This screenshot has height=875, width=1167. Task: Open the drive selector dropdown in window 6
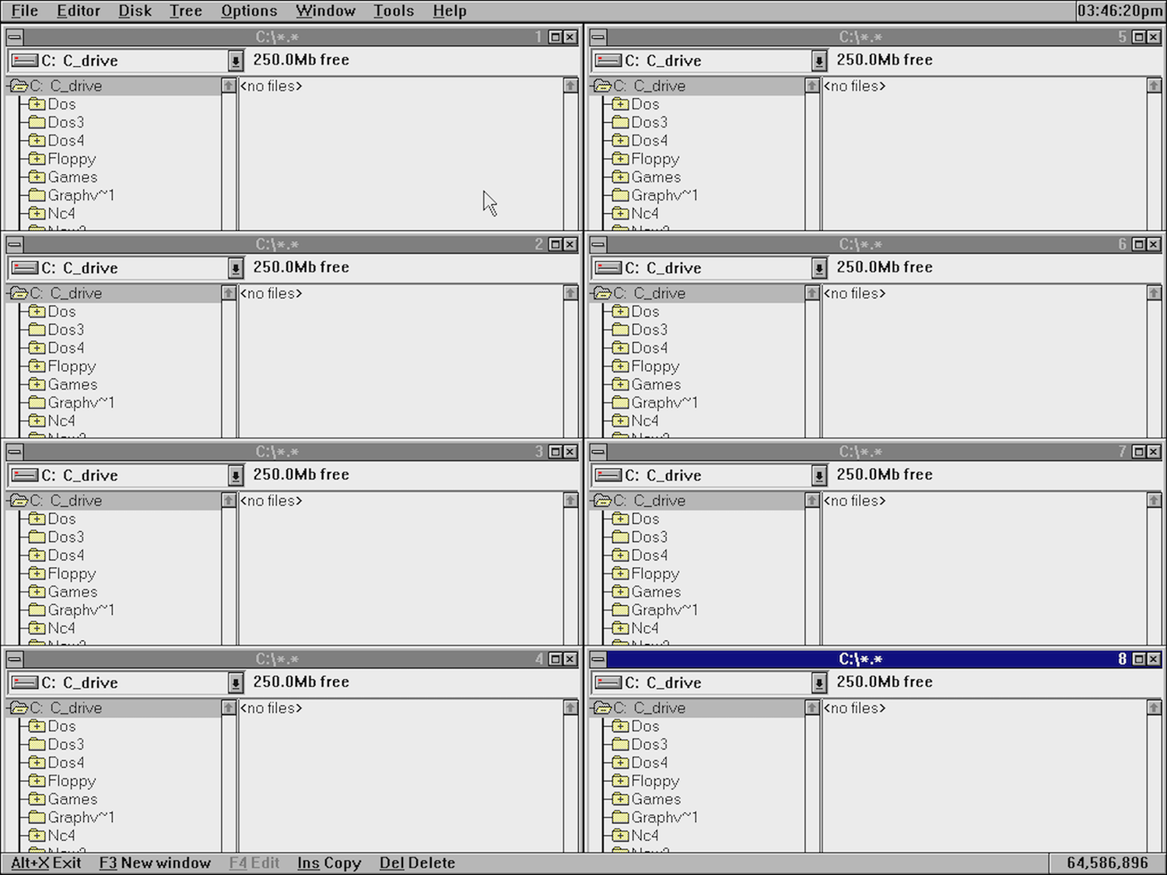tap(819, 268)
